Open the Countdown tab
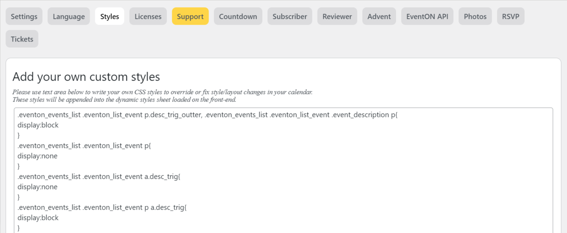 coord(238,16)
